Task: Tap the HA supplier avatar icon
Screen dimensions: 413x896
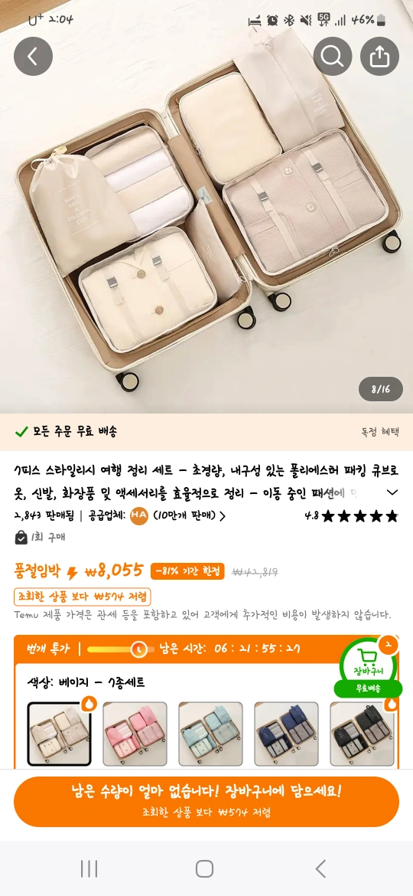Action: pyautogui.click(x=138, y=517)
